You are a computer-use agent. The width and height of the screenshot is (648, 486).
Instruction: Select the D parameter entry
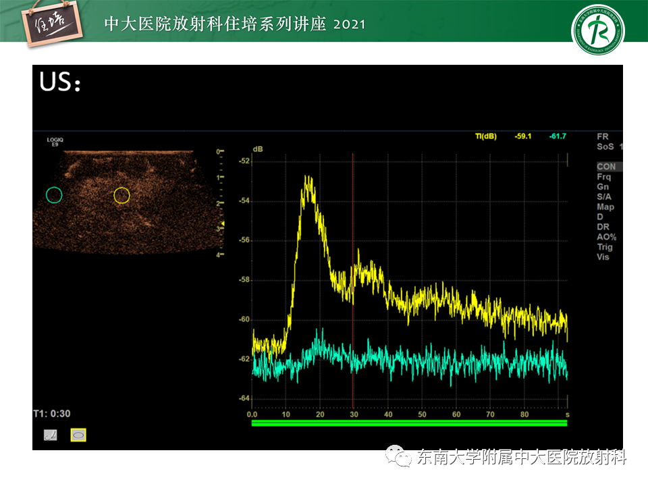(599, 217)
